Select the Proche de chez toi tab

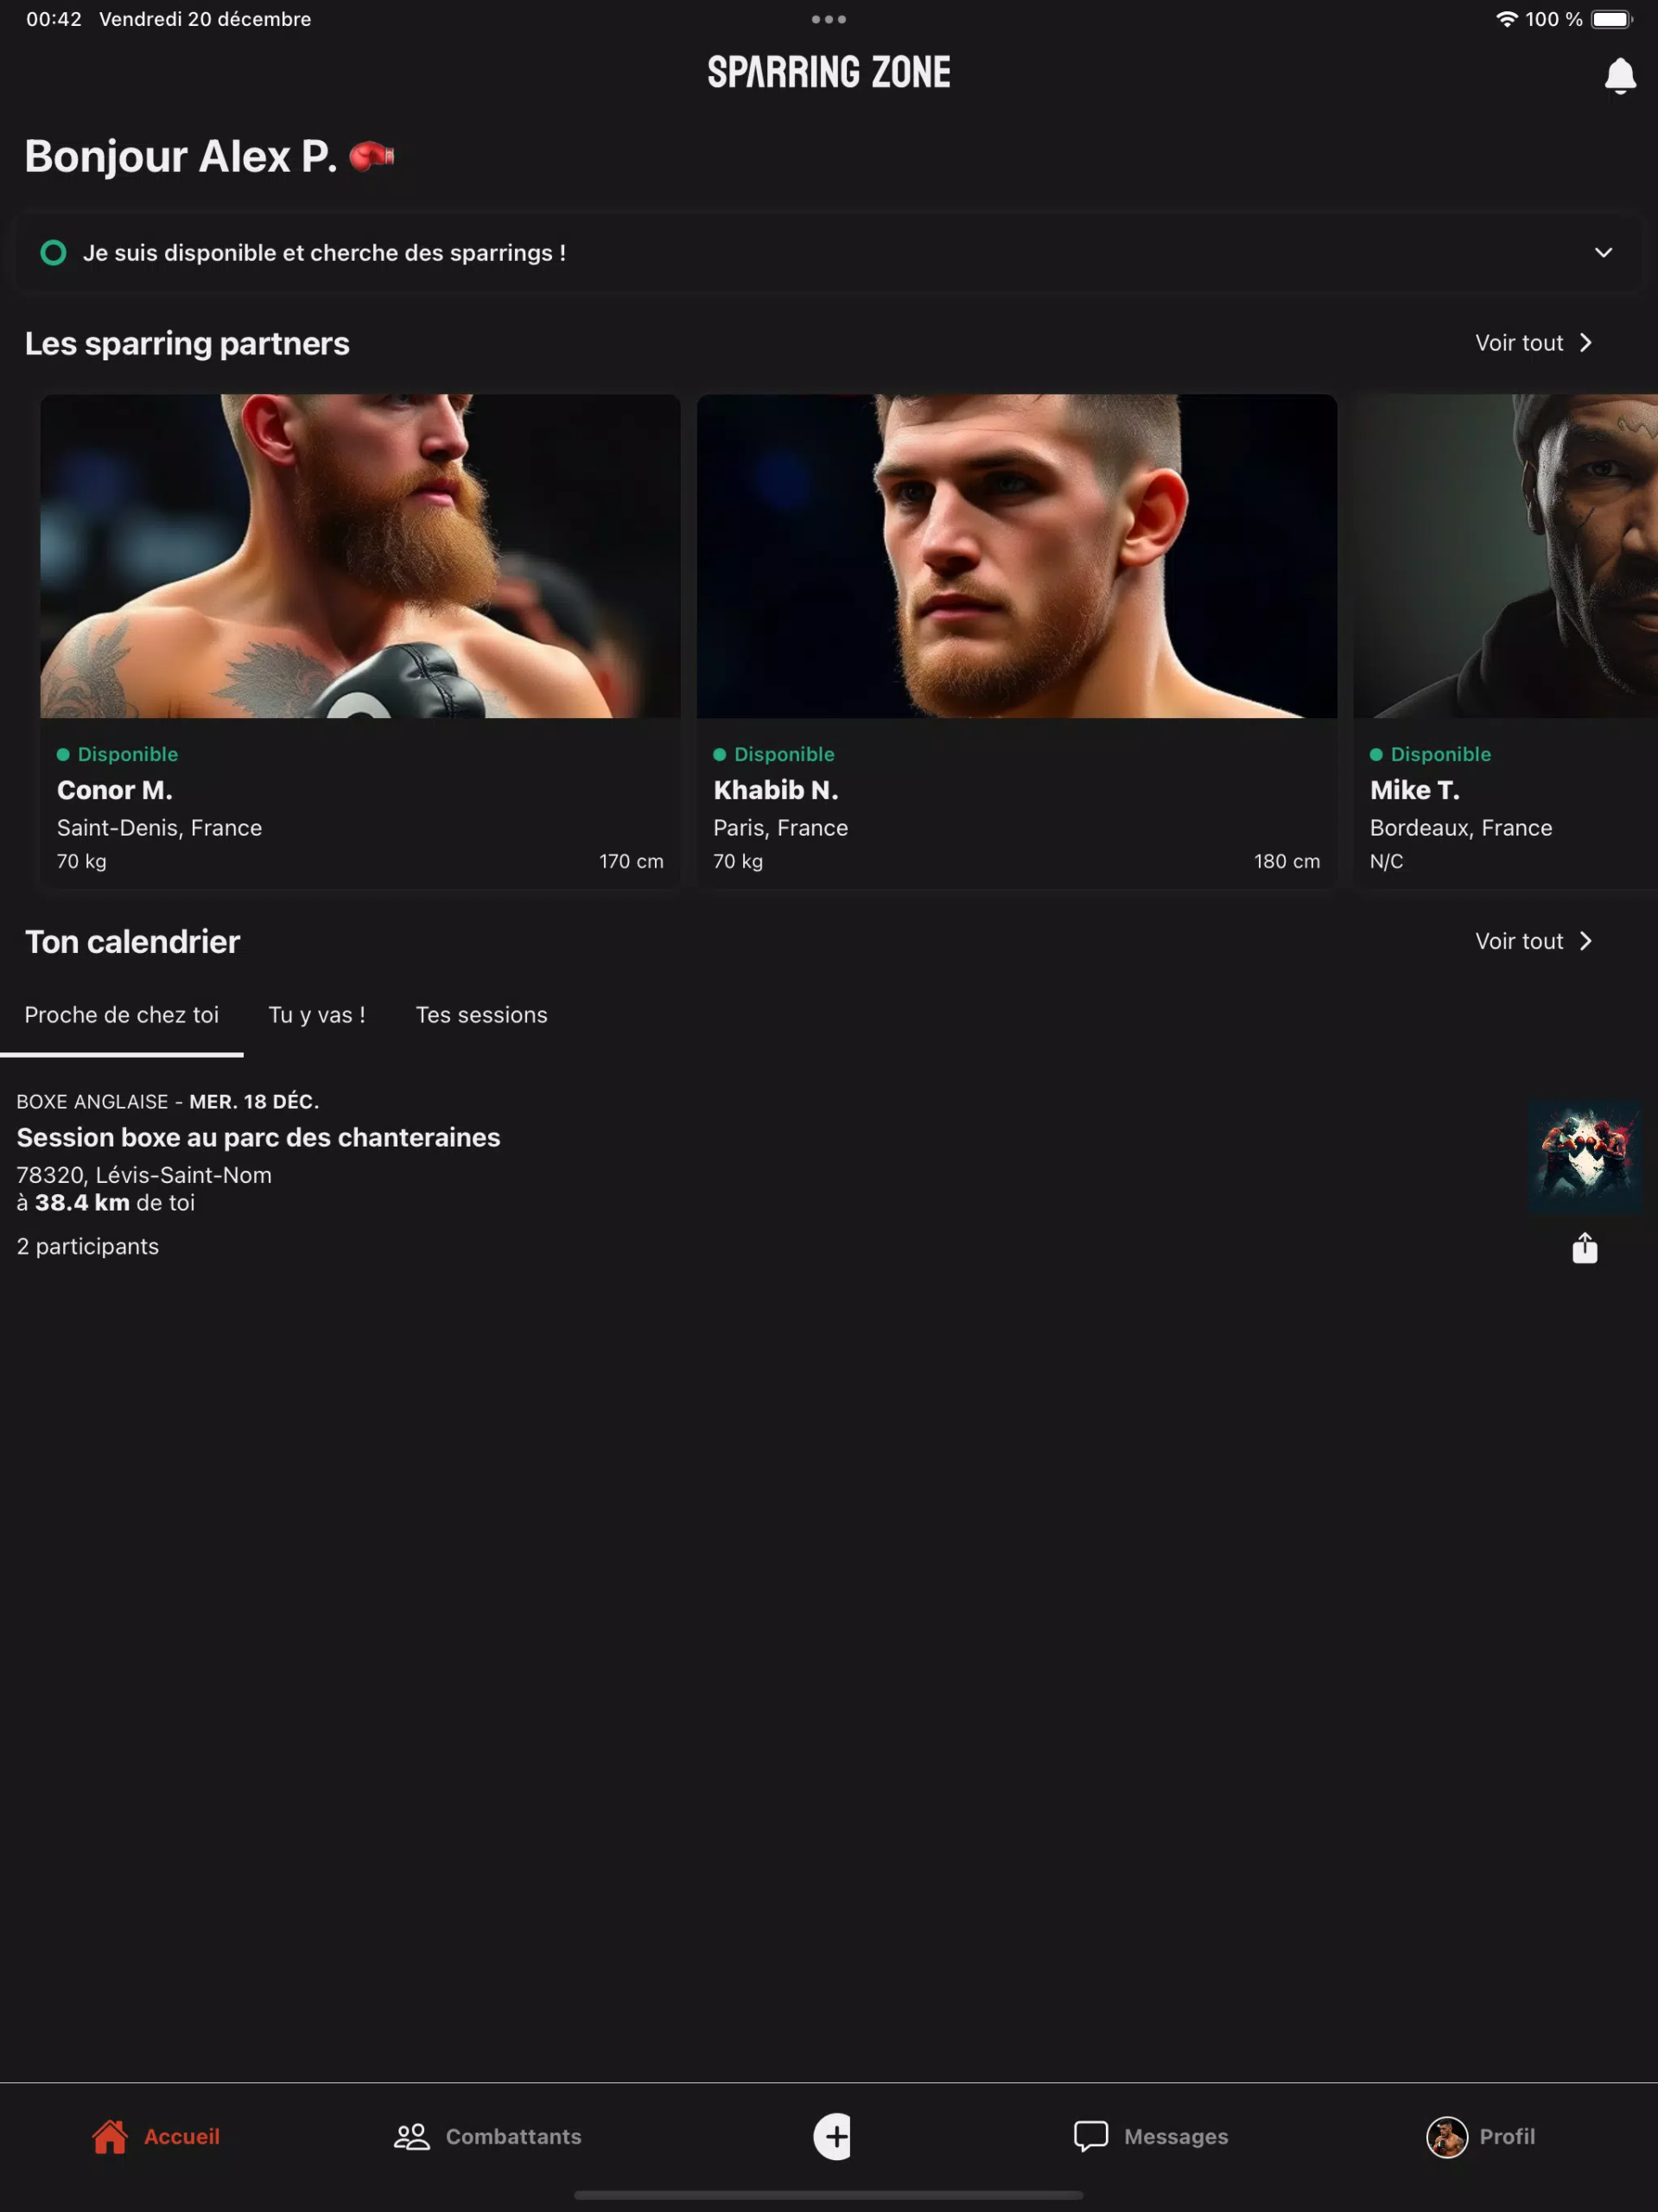122,1015
